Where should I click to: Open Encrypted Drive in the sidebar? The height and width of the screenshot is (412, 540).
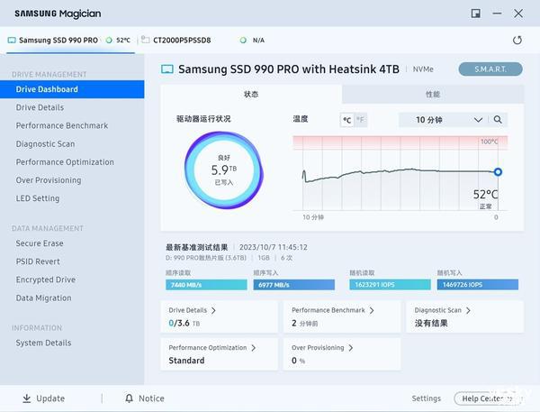(x=46, y=279)
